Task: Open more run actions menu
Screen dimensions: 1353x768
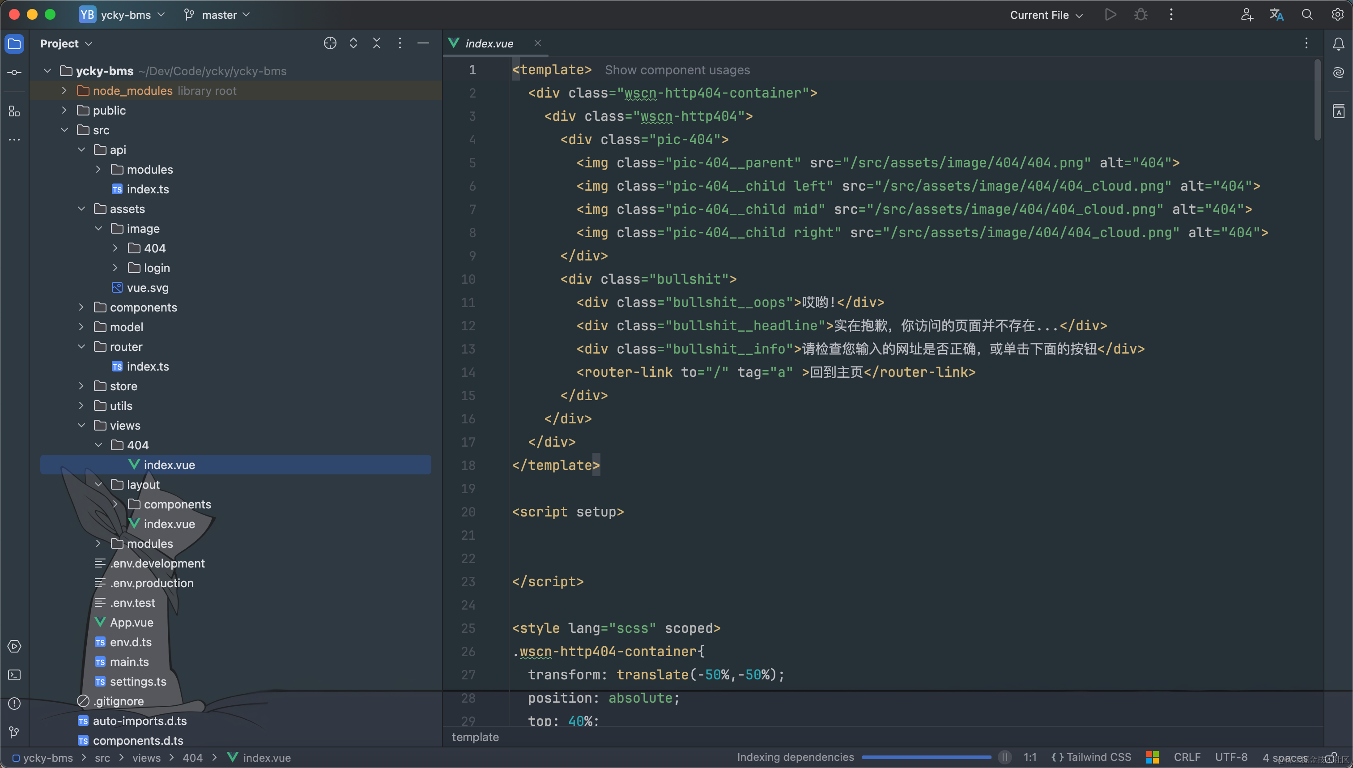Action: pyautogui.click(x=1171, y=15)
